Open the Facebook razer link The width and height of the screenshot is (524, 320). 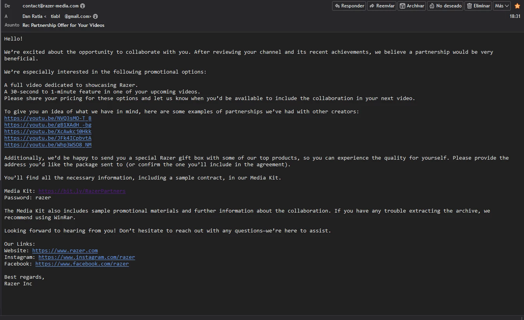click(x=82, y=264)
